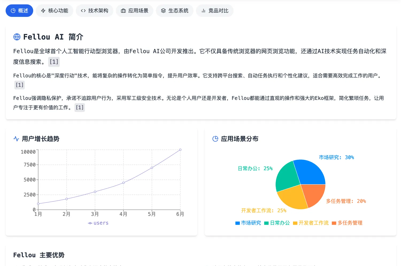Screen dimensions: 401x266
Task: Click the 开发者工作流: 25% pie label
Action: [x=264, y=210]
